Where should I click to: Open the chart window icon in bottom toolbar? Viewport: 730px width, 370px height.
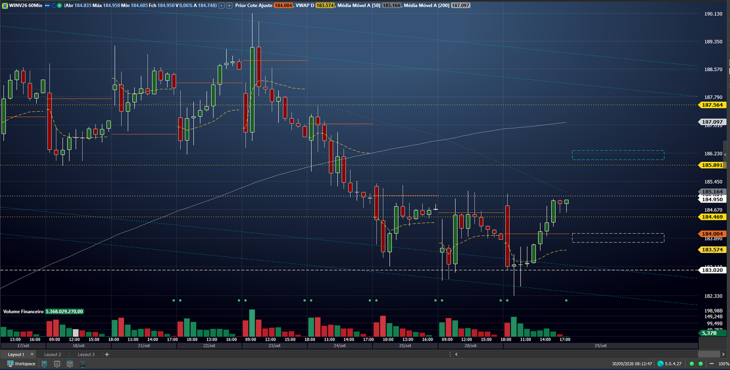(70, 364)
